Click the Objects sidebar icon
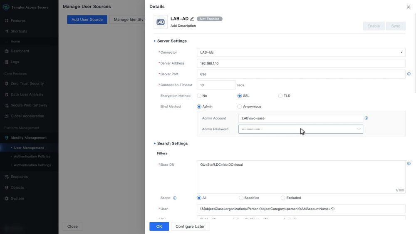This screenshot has width=416, height=234. pos(6,187)
